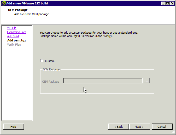
Task: Click inside the OEM Package path field
Action: [x=103, y=81]
